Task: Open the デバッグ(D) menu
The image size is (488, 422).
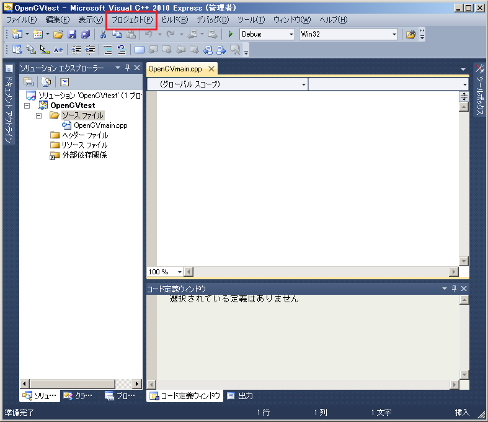Action: pyautogui.click(x=213, y=20)
